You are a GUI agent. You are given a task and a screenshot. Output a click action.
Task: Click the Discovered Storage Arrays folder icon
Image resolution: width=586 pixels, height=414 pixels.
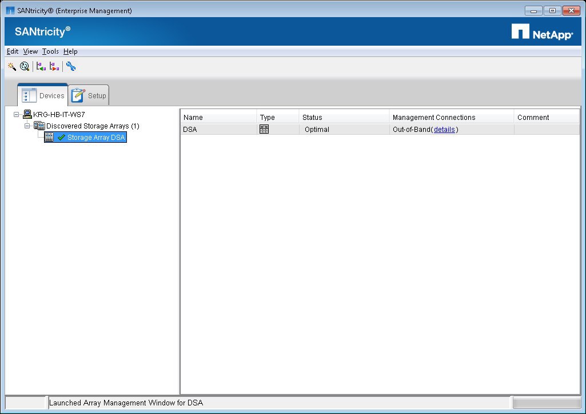39,126
